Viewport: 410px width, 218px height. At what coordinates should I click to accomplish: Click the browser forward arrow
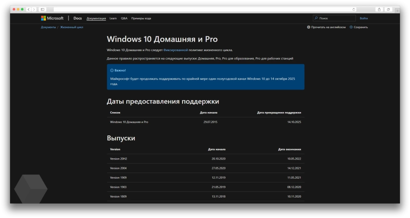[34, 9]
